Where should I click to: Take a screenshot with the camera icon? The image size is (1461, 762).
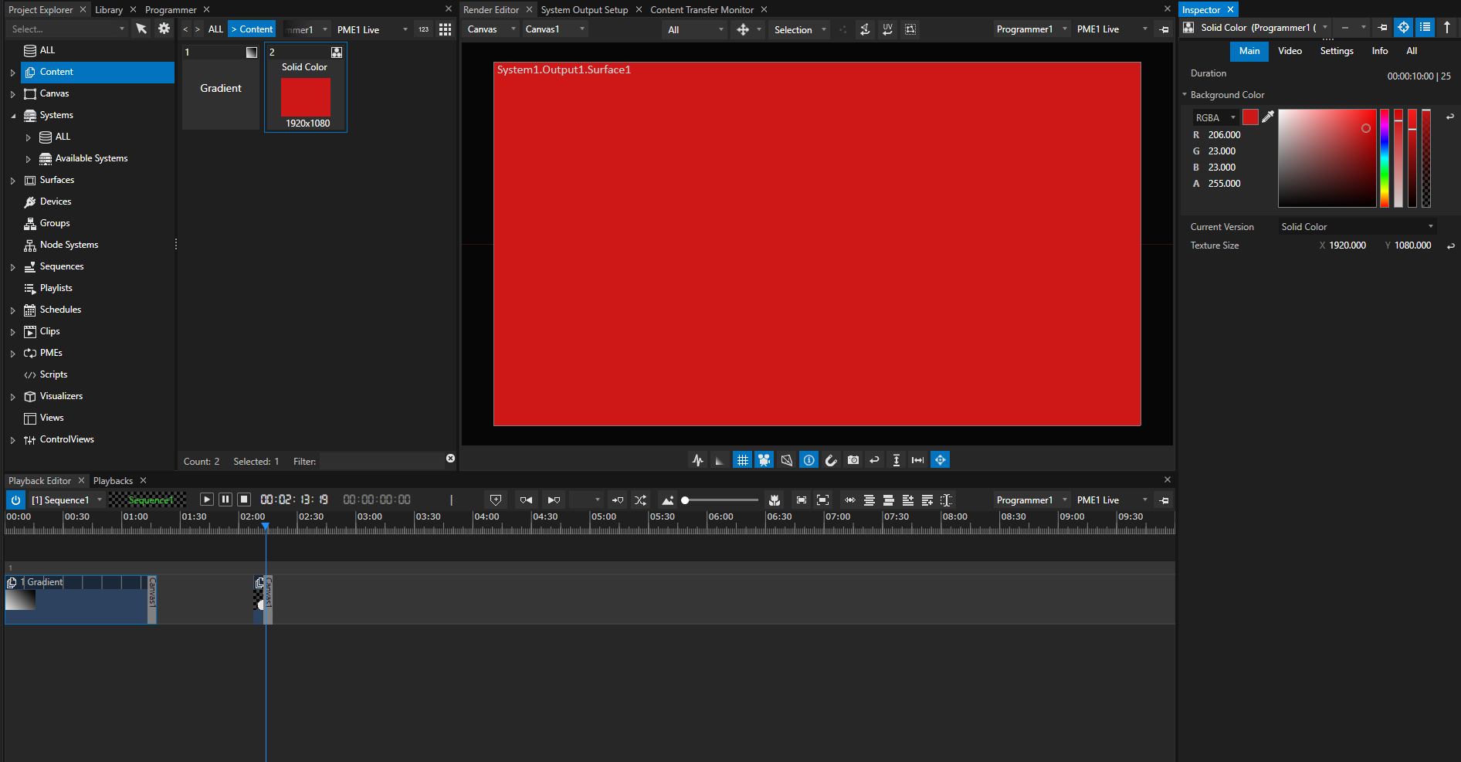pos(853,459)
